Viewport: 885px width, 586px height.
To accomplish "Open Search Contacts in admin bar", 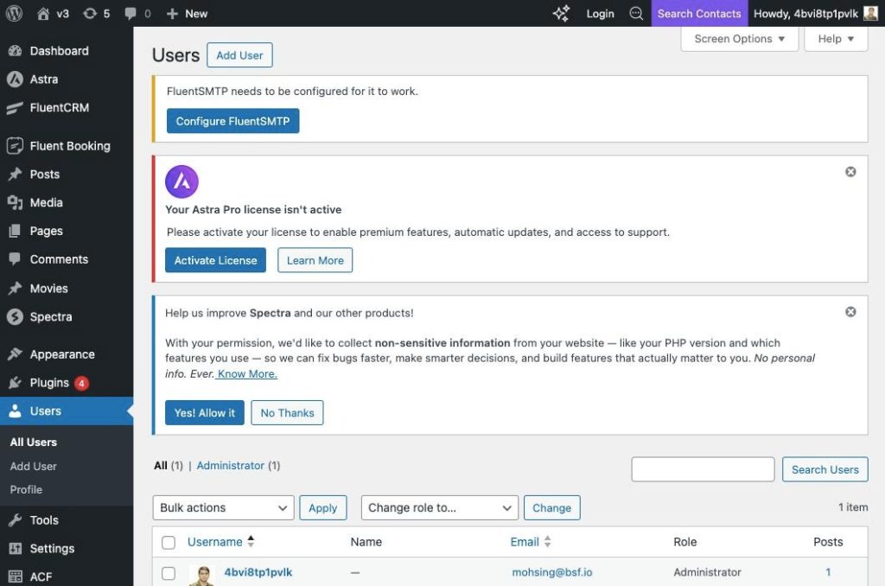I will tap(698, 13).
